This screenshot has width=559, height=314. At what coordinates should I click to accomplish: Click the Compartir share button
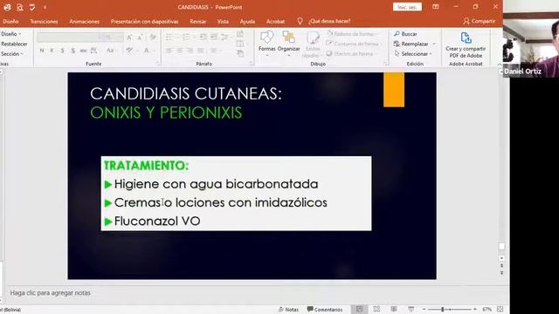pyautogui.click(x=480, y=21)
